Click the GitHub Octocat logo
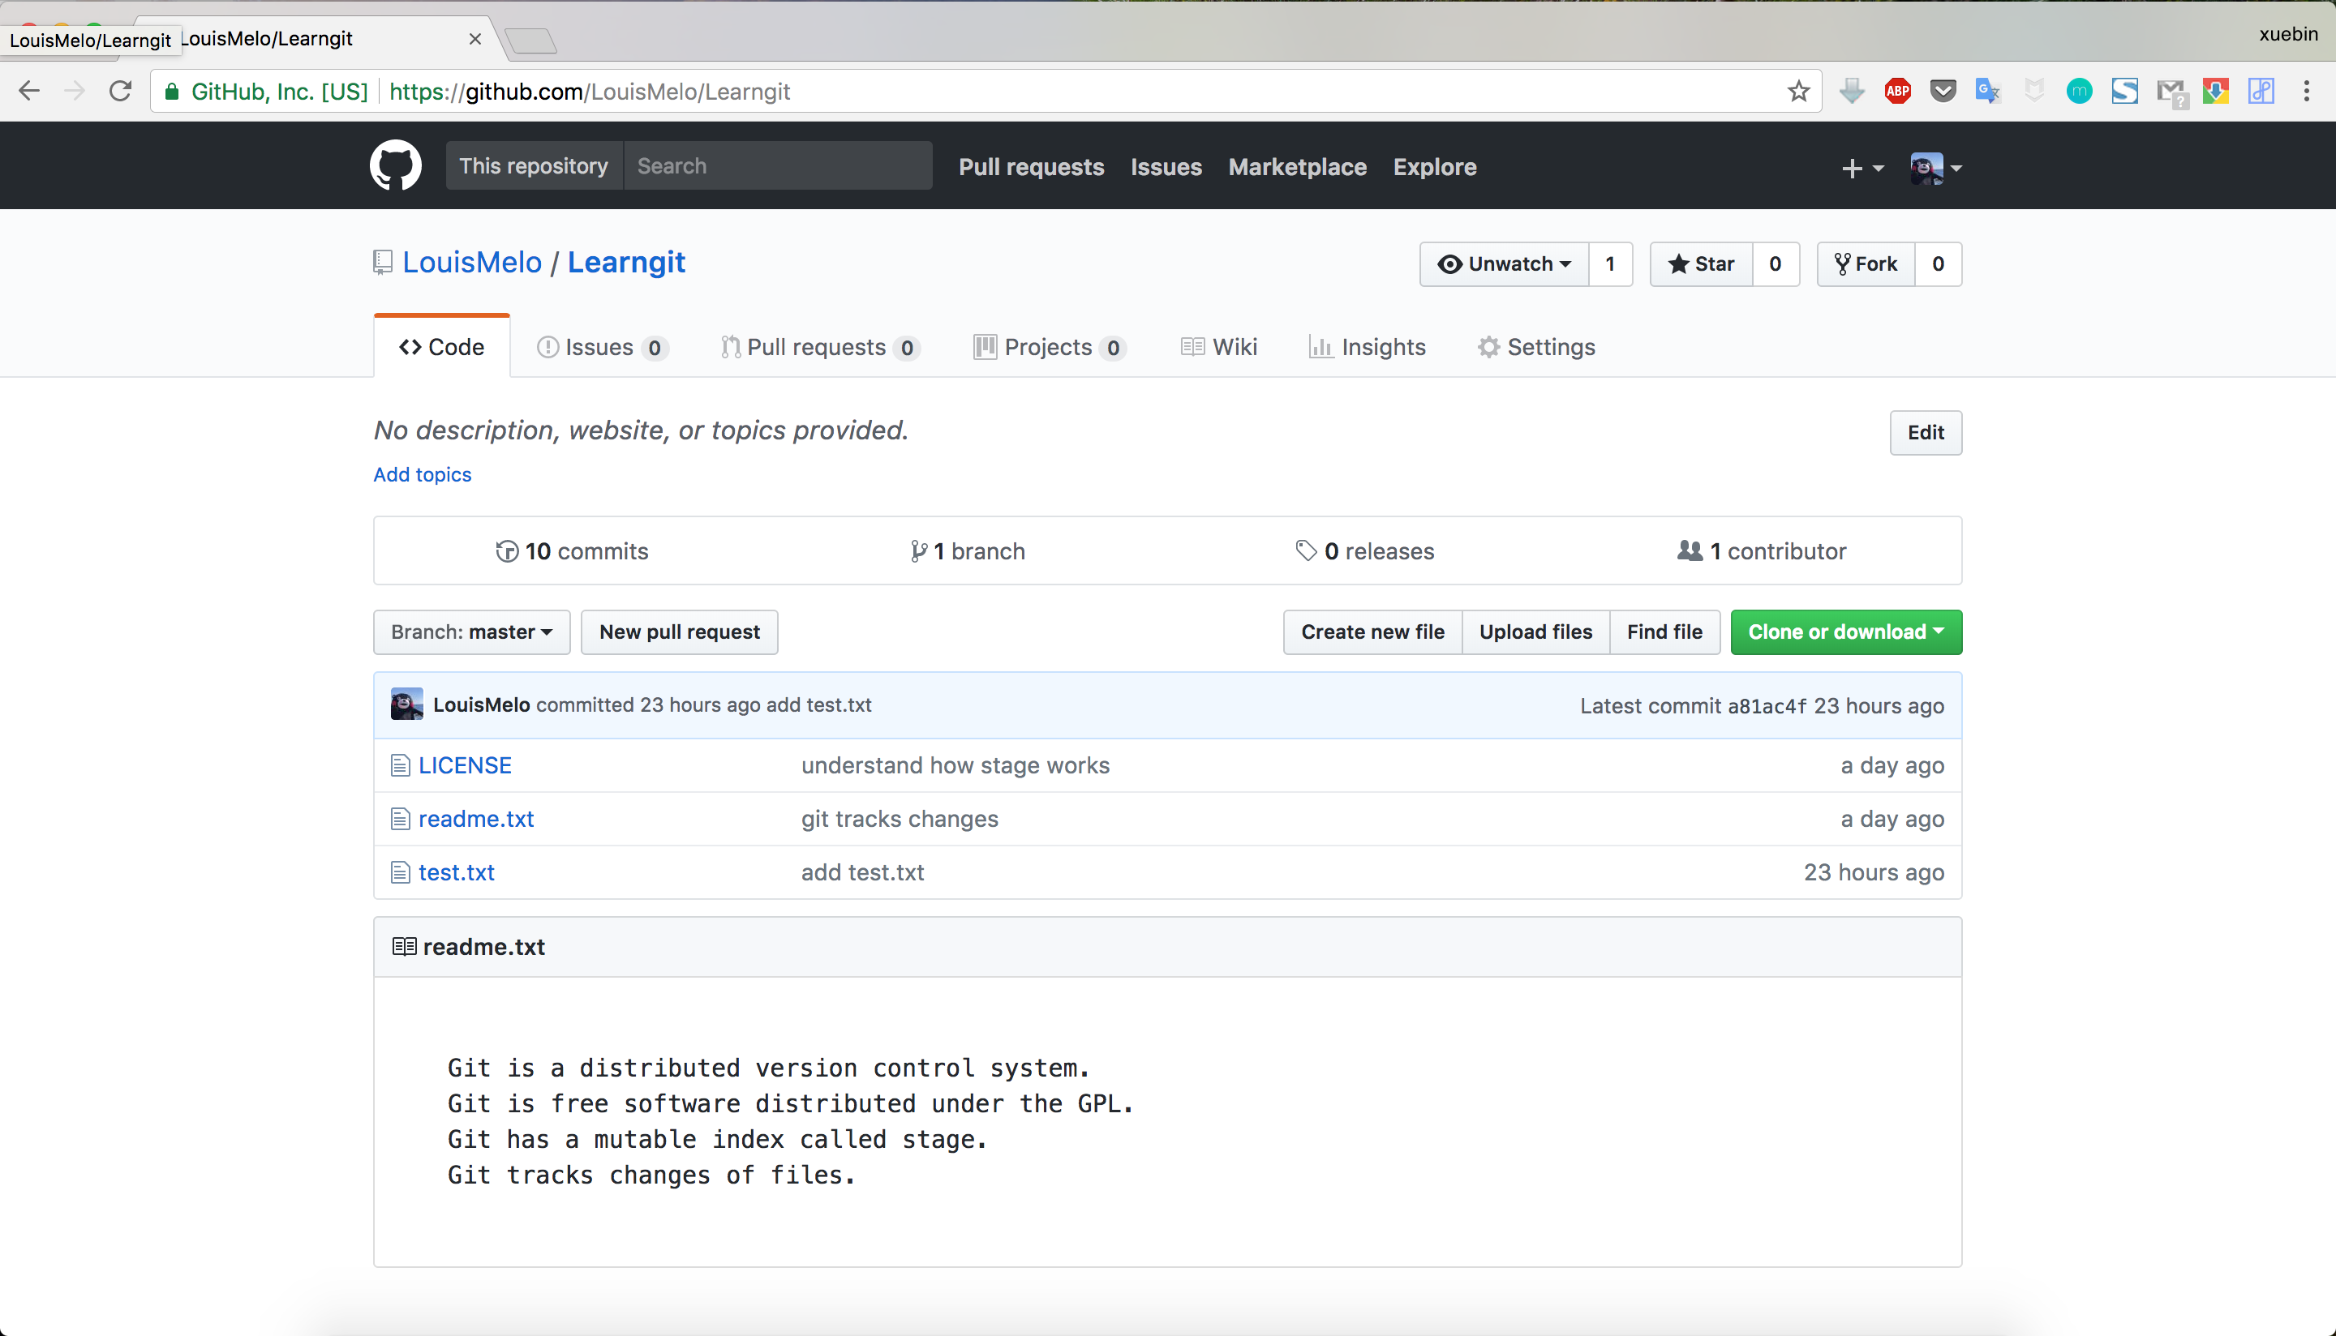 [x=396, y=166]
